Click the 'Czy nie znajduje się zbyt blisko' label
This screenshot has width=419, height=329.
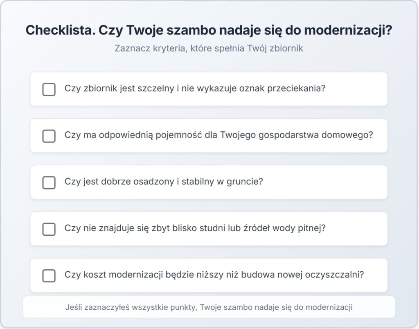[x=195, y=228]
